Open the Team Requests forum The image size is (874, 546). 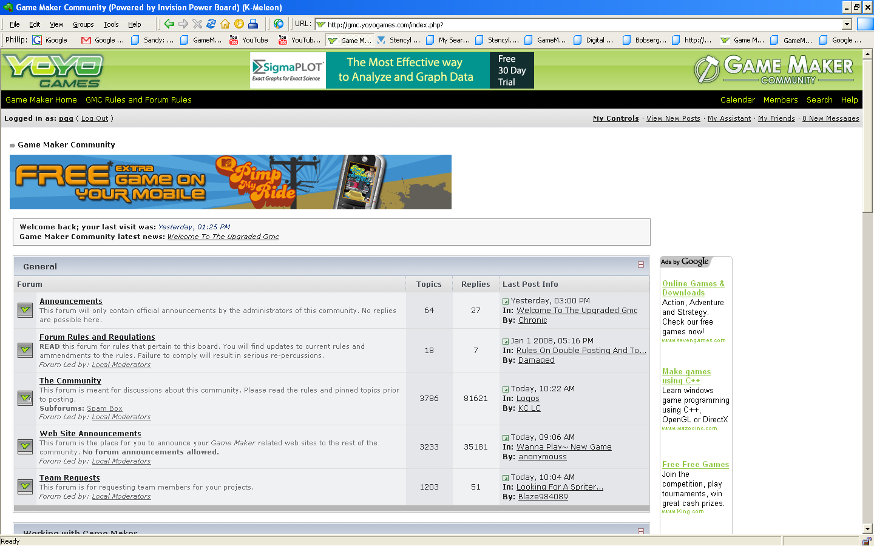coord(70,477)
